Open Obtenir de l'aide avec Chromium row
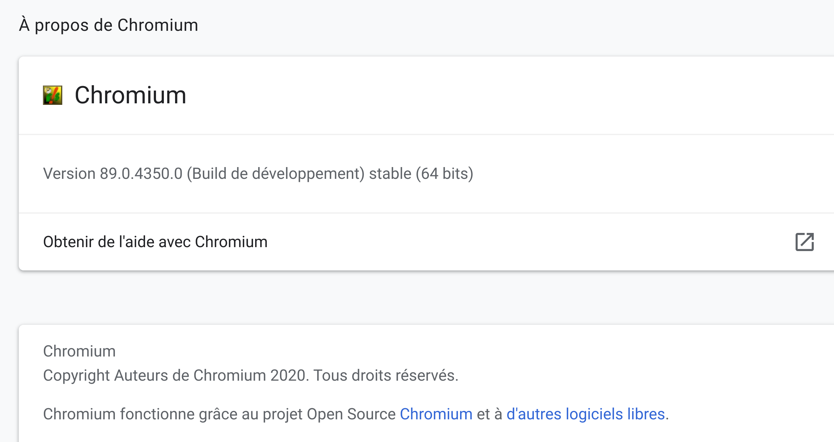 click(155, 242)
